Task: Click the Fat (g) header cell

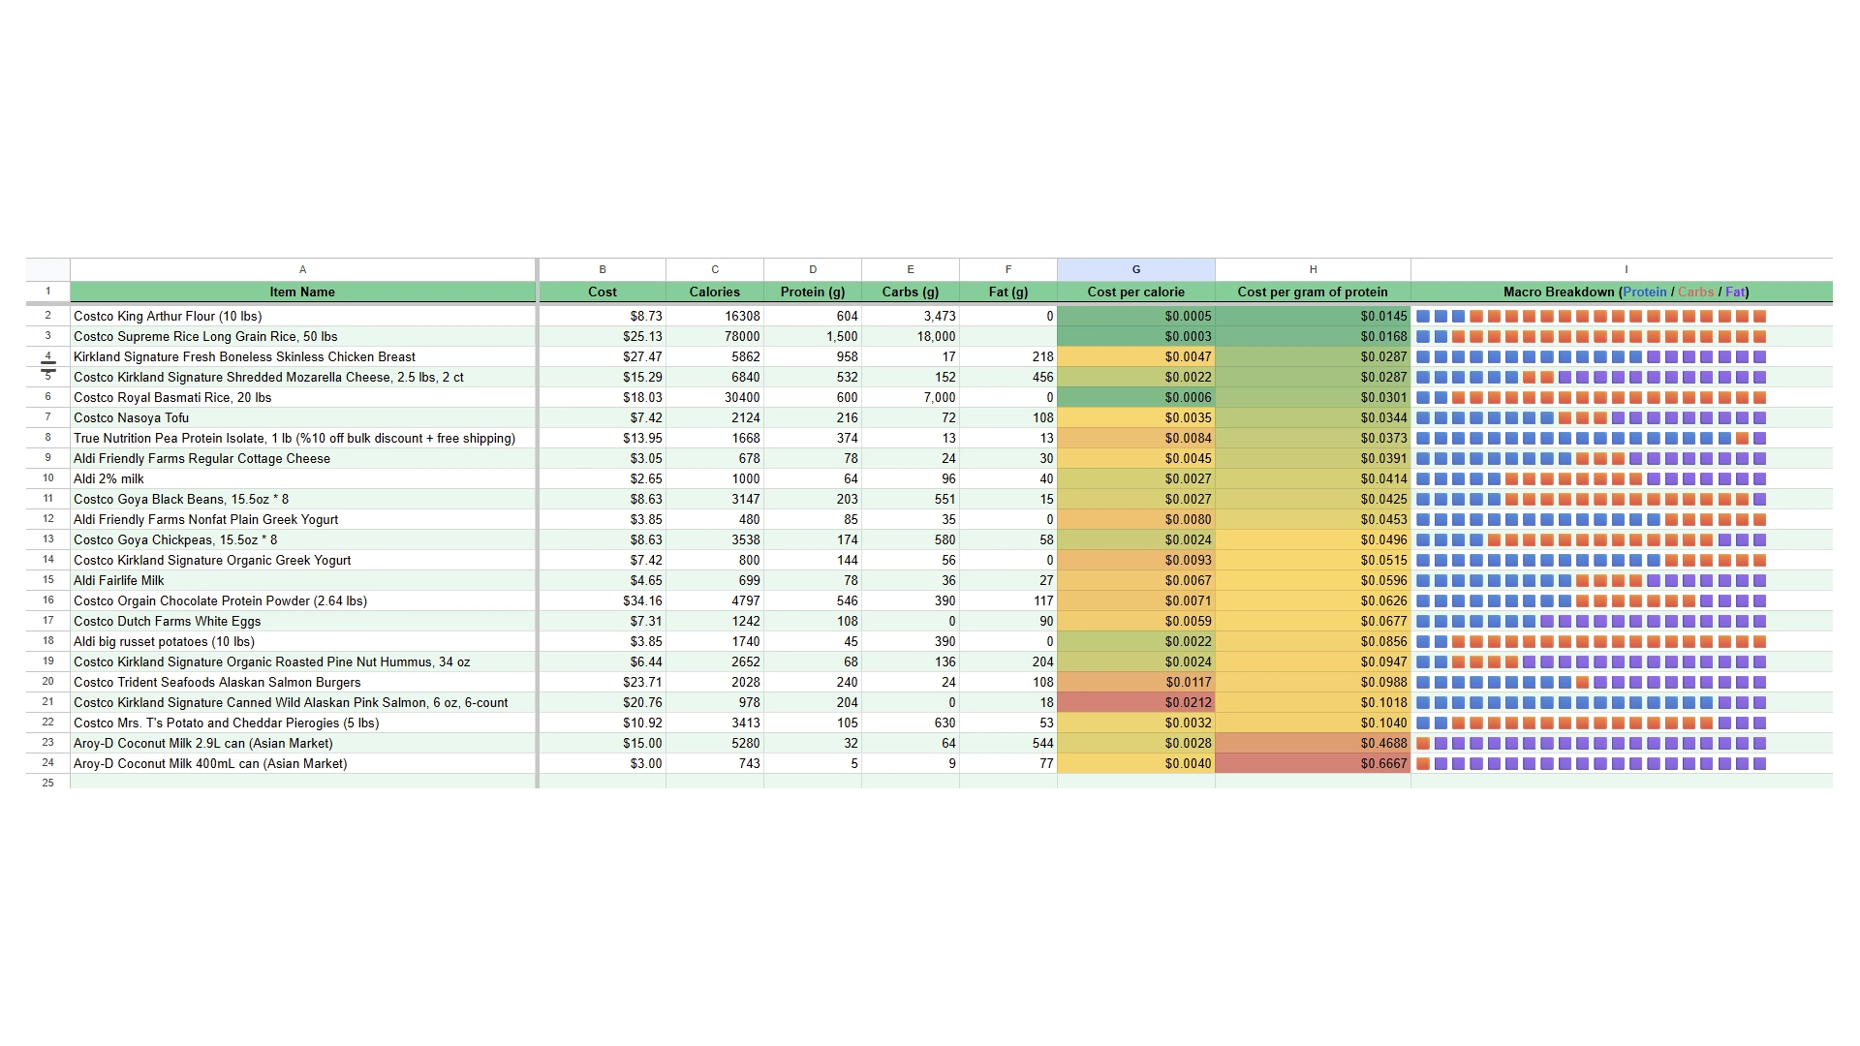Action: (1007, 292)
